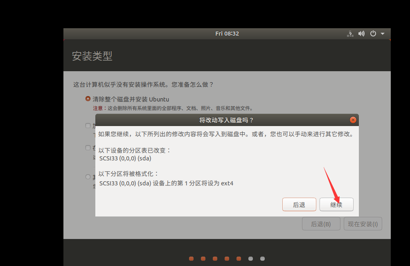Image resolution: width=410 pixels, height=266 pixels.
Task: Open the Fri 08:32 clock menu
Action: coord(227,34)
